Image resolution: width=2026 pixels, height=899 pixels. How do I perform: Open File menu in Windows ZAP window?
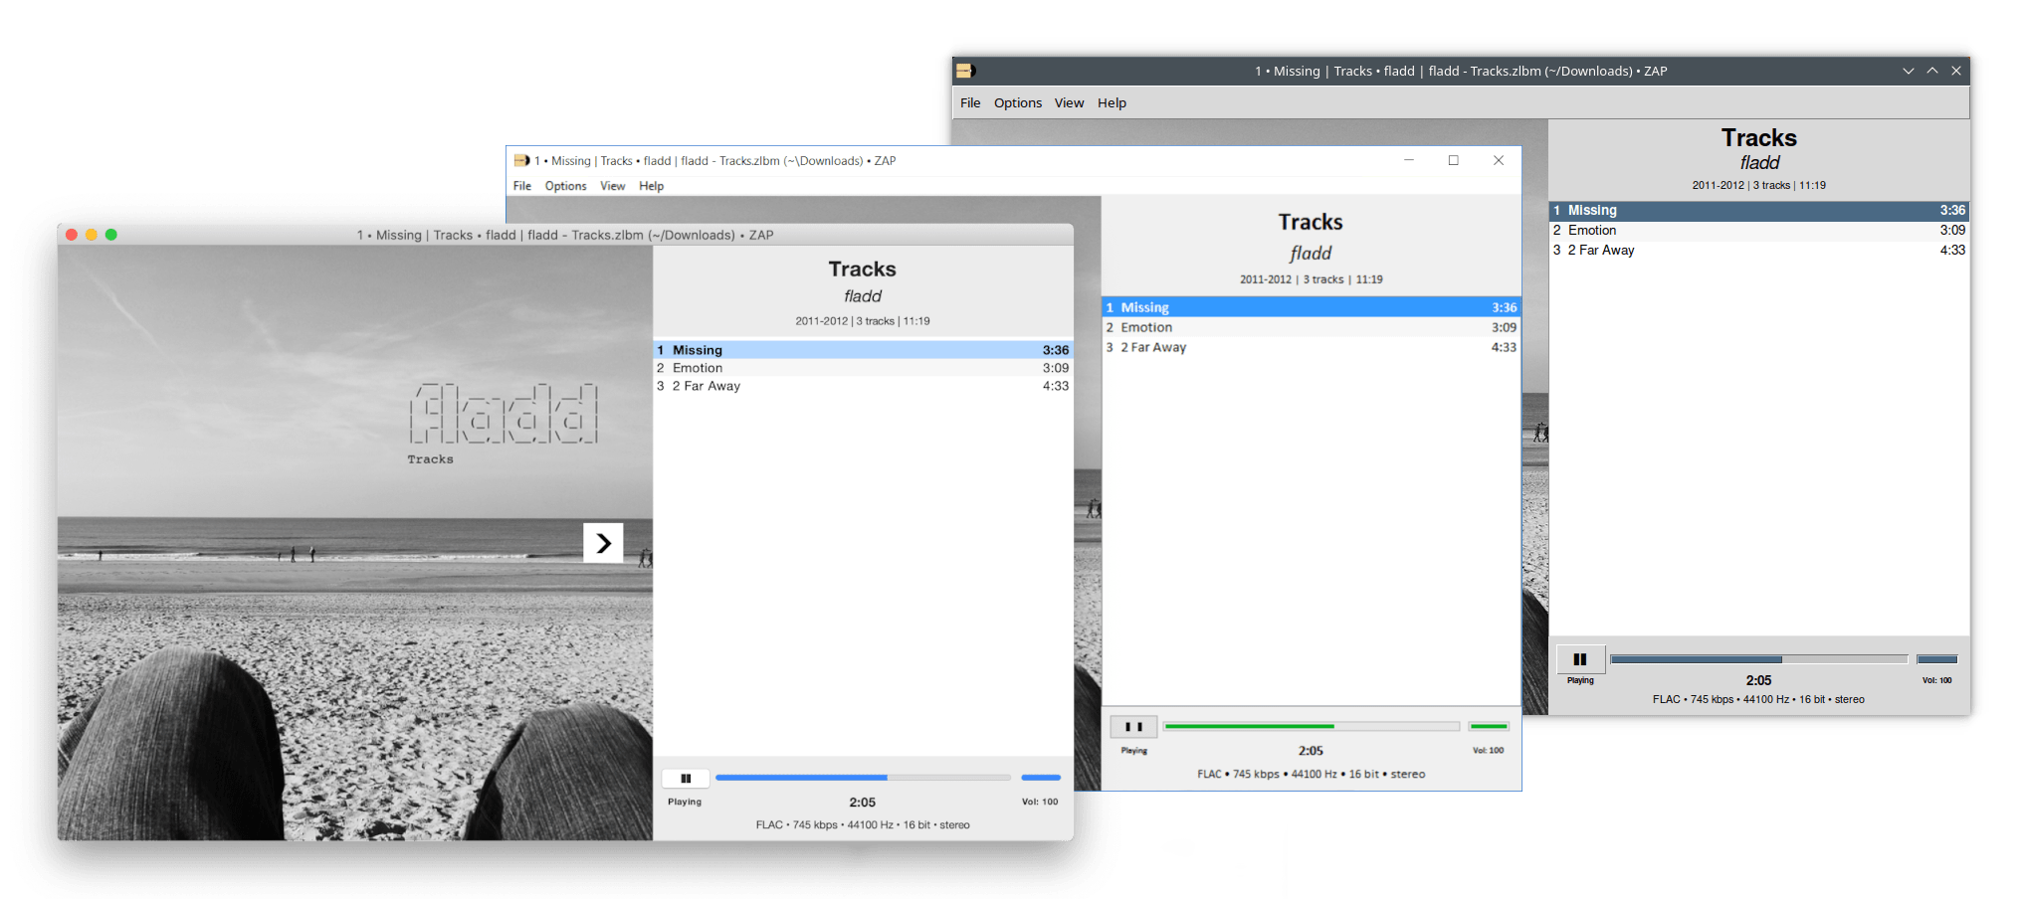pyautogui.click(x=522, y=186)
